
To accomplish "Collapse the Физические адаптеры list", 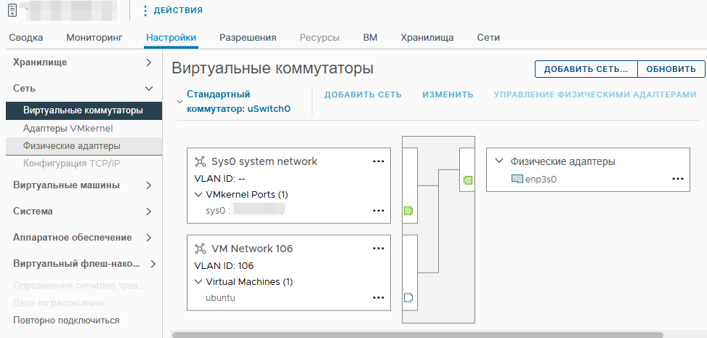I will [x=499, y=161].
